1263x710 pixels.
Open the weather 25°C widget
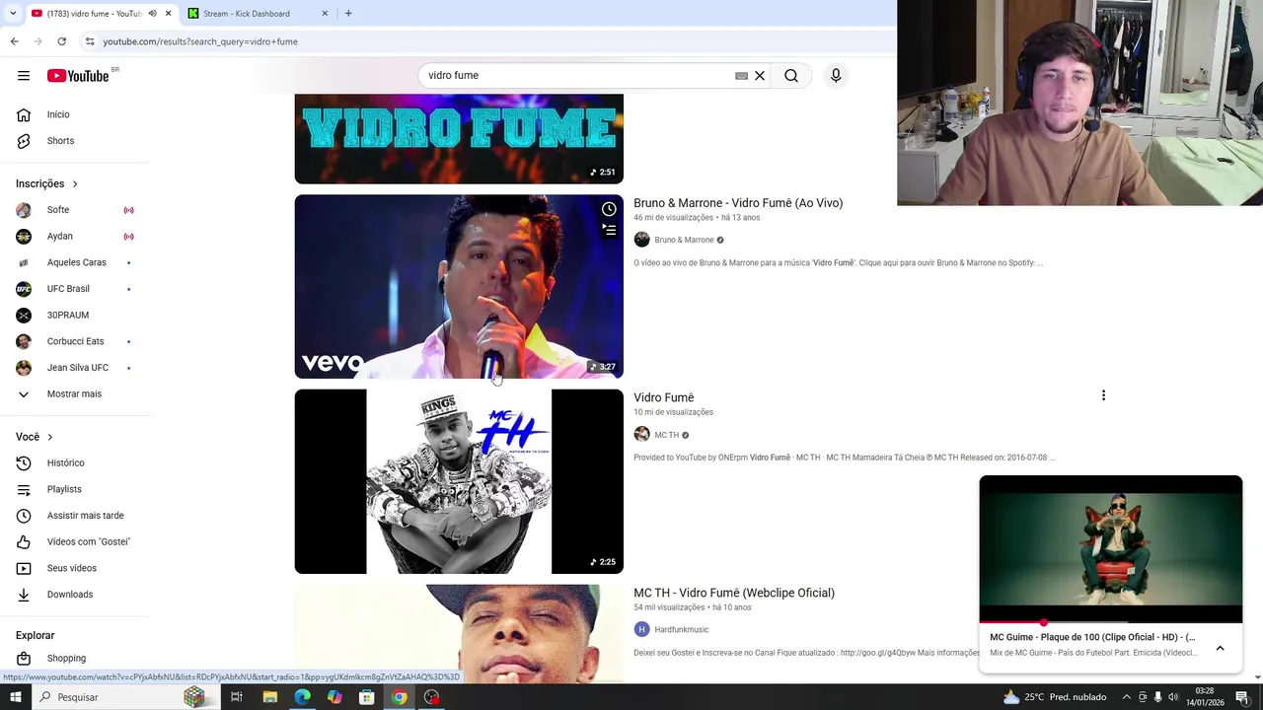tap(1055, 697)
